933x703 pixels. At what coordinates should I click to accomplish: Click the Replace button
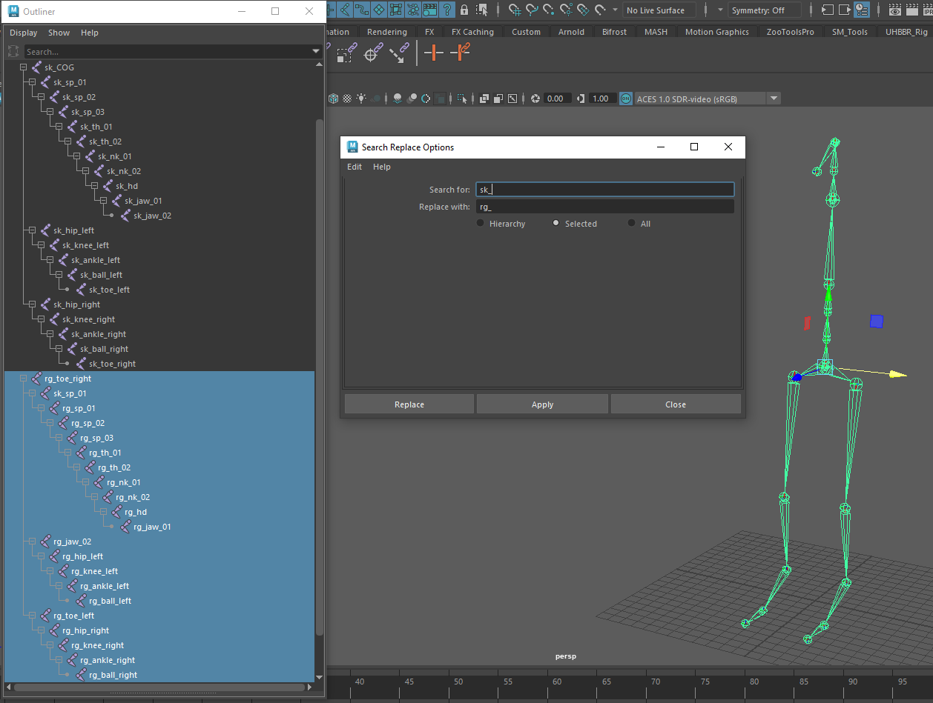(409, 404)
